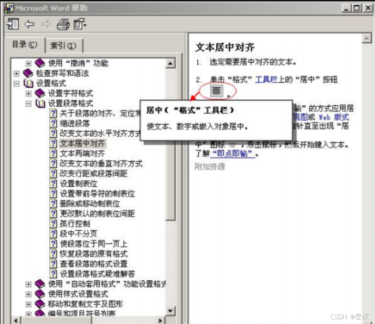Expand the 设置字符格式 node

28,93
